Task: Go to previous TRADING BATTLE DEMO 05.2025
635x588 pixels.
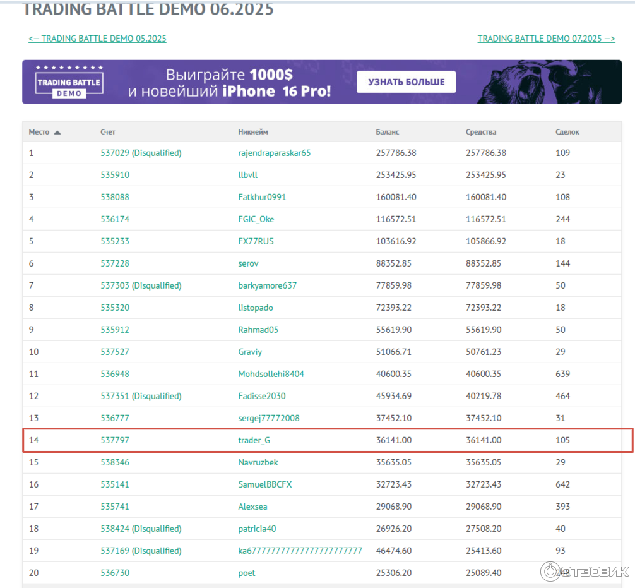Action: 97,39
